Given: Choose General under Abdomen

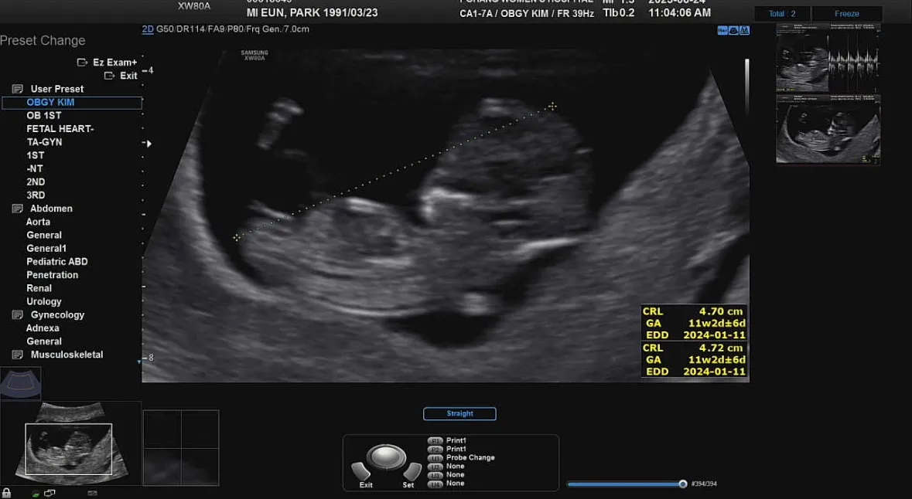Looking at the screenshot, I should 44,236.
